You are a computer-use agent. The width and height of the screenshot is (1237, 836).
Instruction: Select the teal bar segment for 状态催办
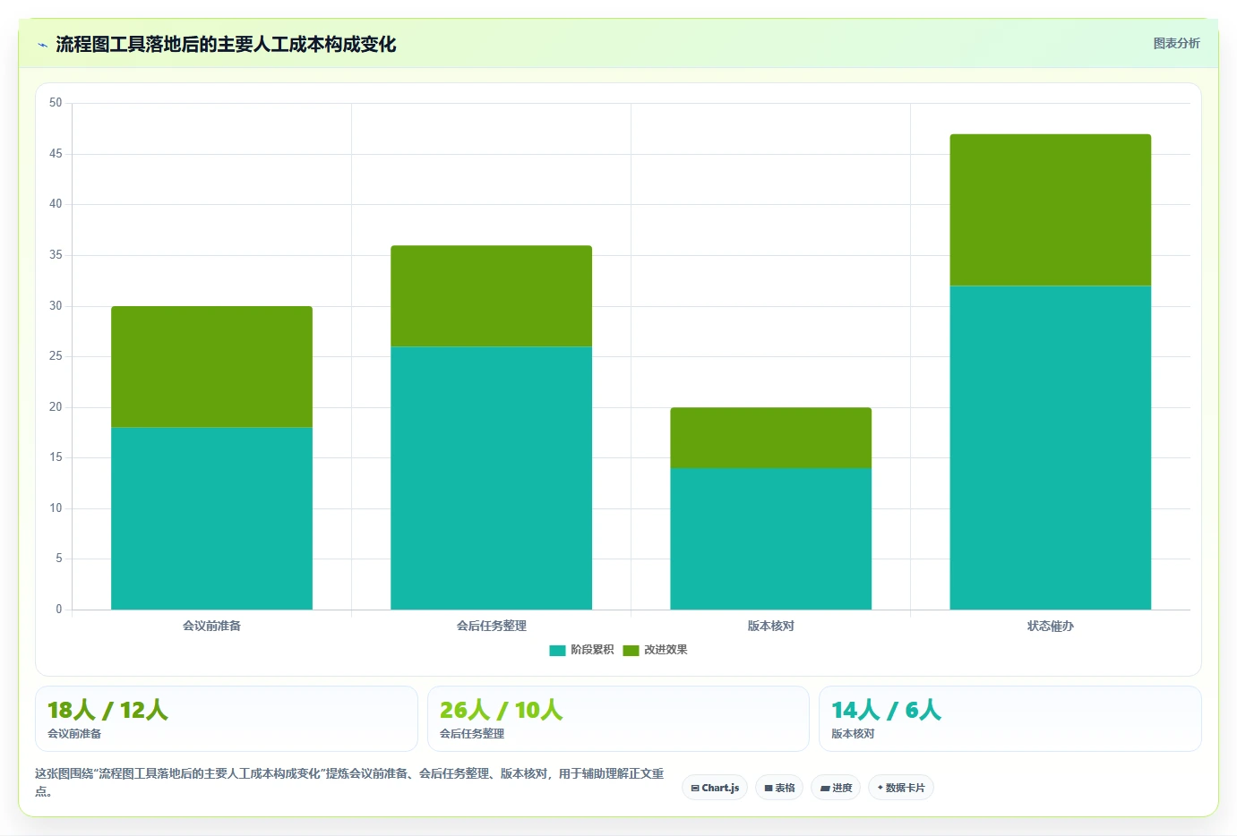click(x=1050, y=448)
